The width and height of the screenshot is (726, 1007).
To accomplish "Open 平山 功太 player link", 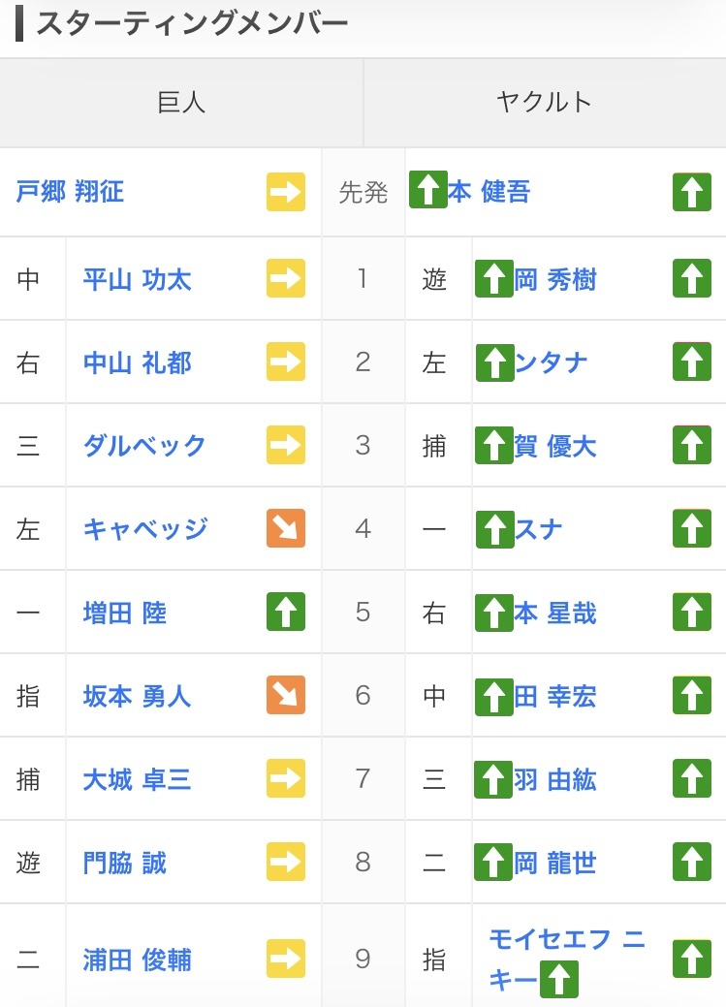I will tap(137, 280).
